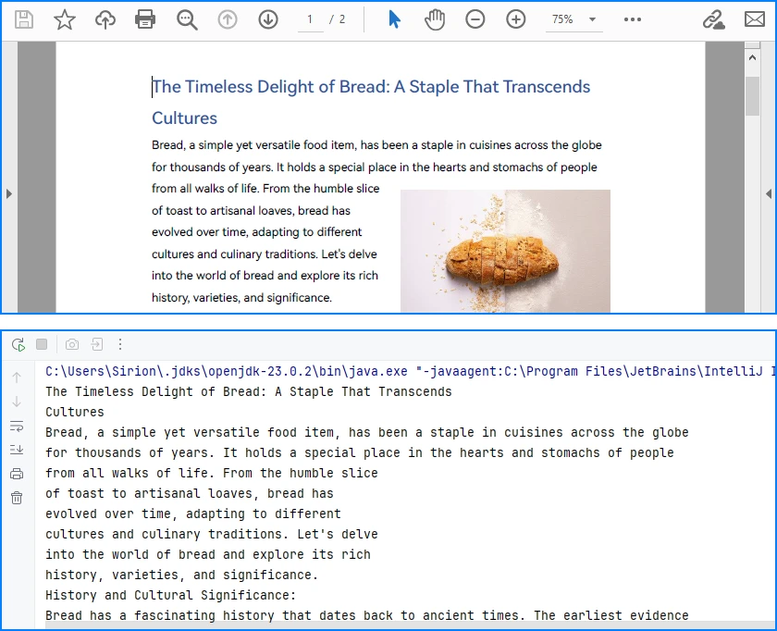
Task: Open the console kebab options menu
Action: point(120,343)
